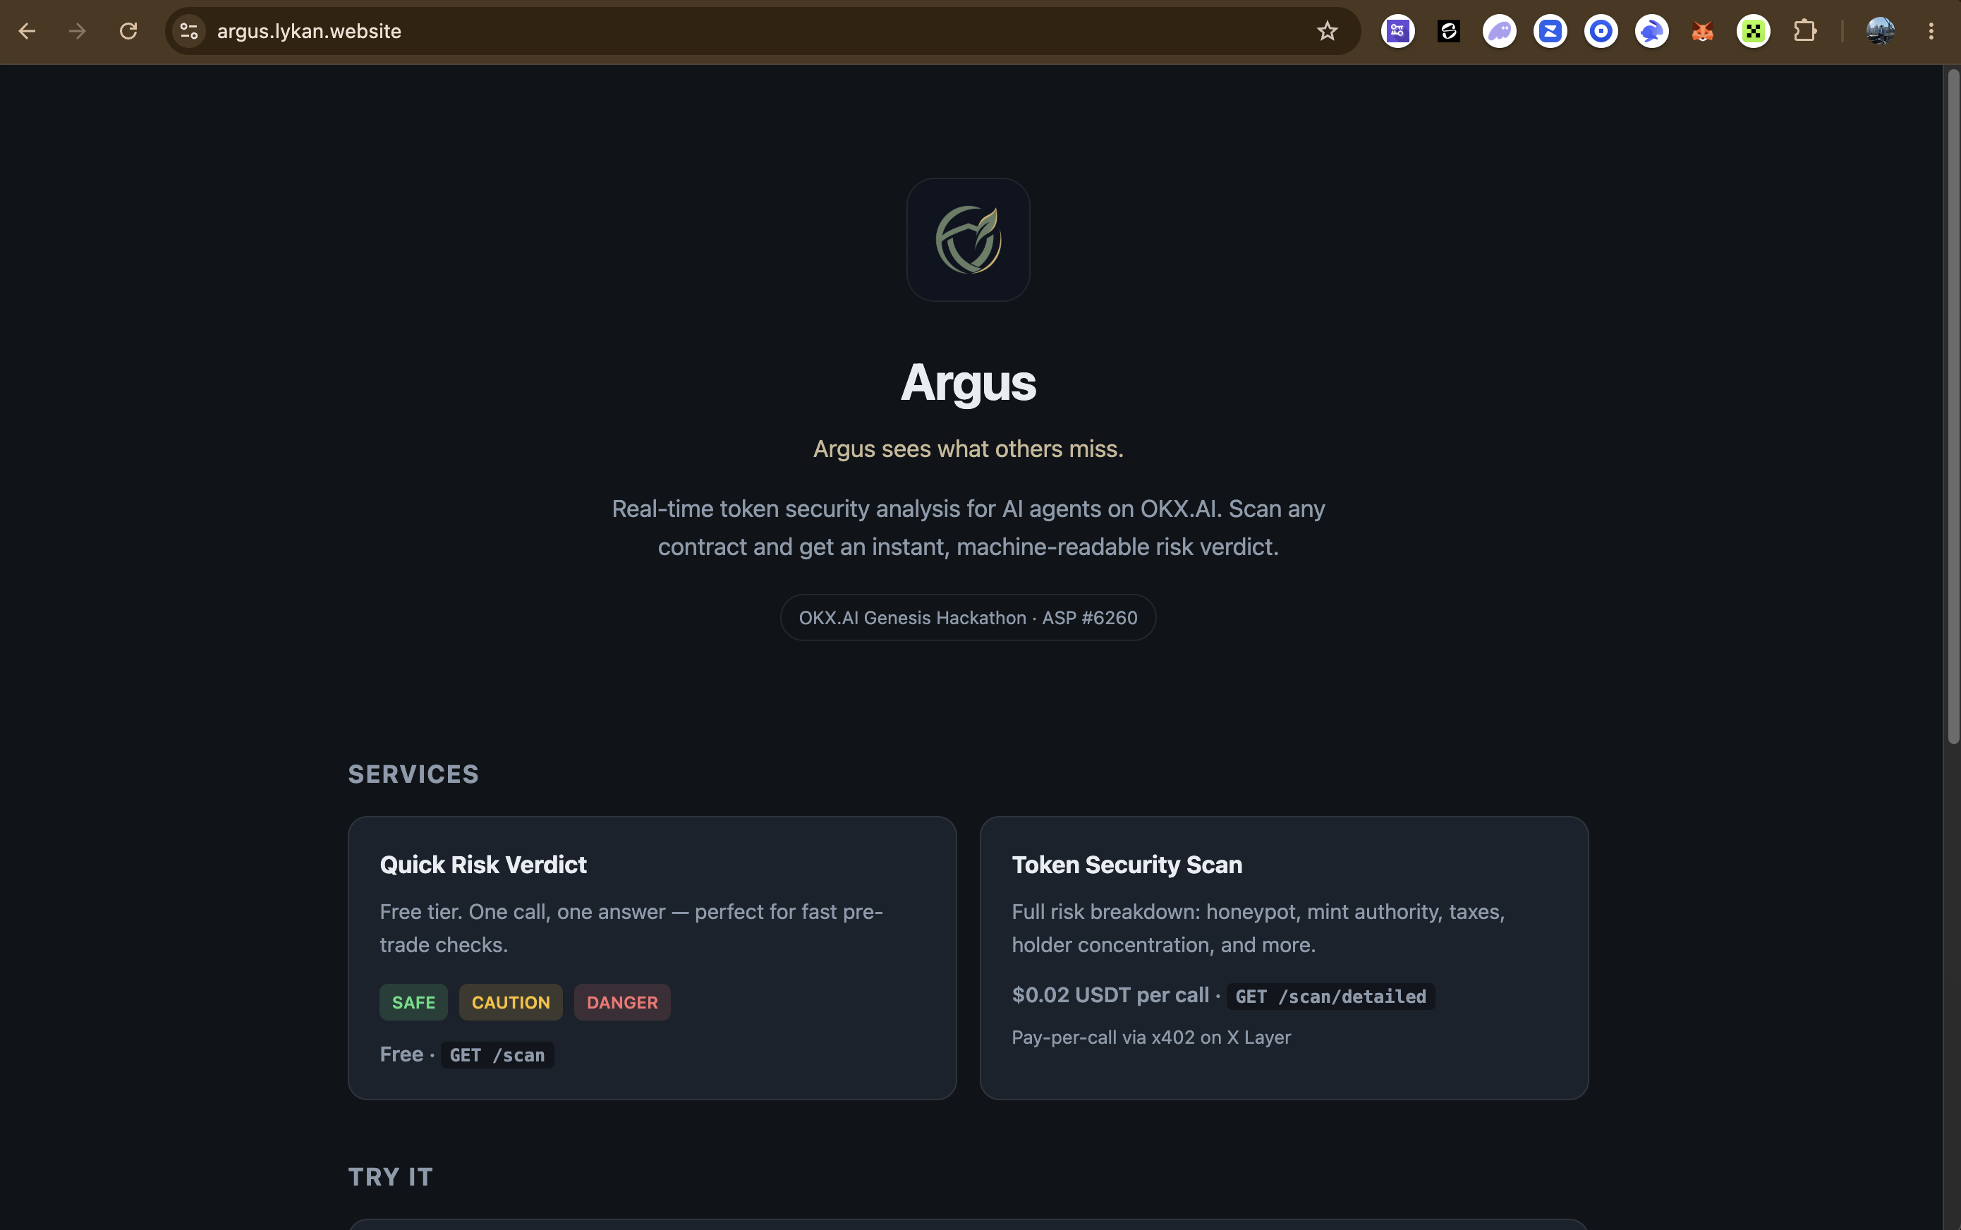Viewport: 1961px width, 1230px height.
Task: Open the Chrome profile avatar
Action: tap(1881, 31)
